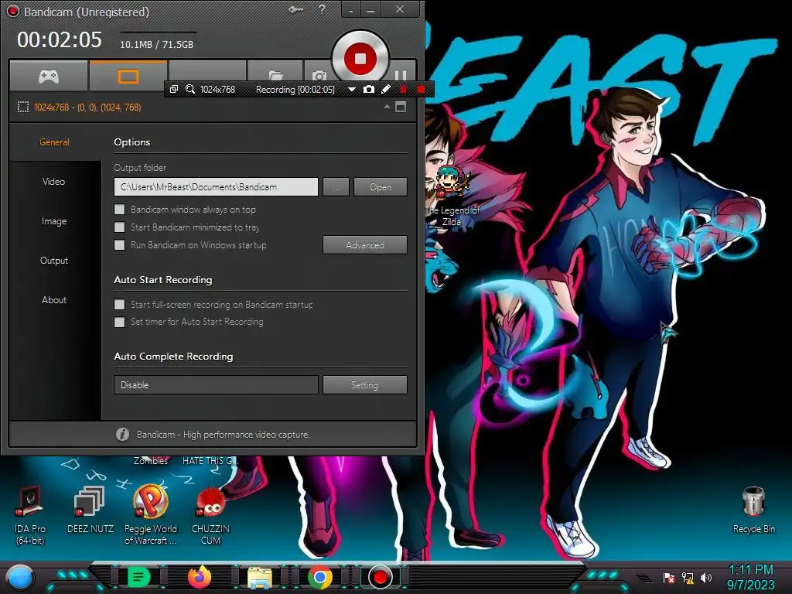Open the overlay bar dropdown arrow

pos(352,90)
